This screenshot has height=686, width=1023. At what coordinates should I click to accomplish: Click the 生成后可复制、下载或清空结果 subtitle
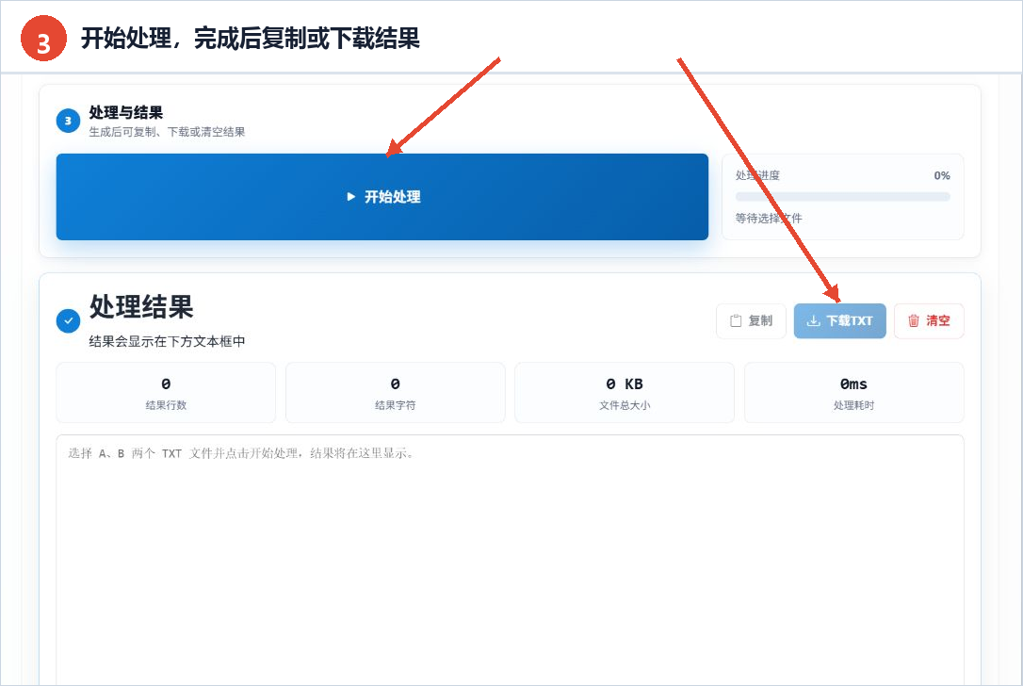point(167,132)
